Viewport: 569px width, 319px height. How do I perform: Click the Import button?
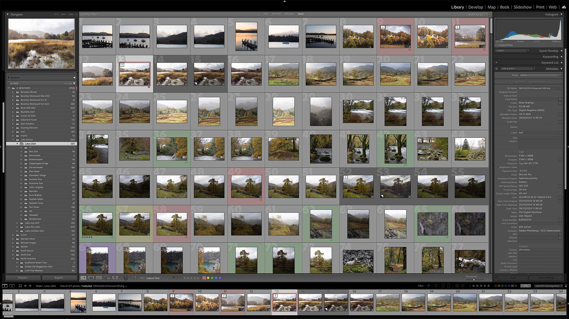(23, 278)
